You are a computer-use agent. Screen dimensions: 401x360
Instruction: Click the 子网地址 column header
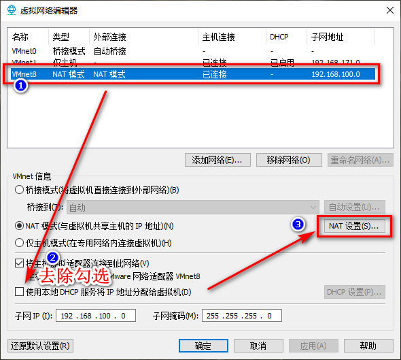[328, 37]
